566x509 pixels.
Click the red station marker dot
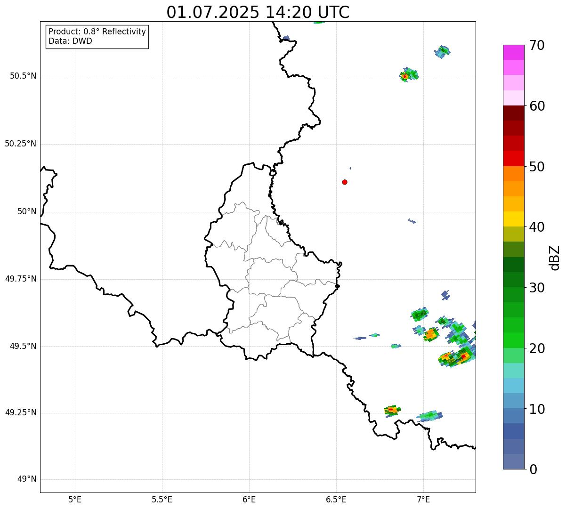pos(345,182)
